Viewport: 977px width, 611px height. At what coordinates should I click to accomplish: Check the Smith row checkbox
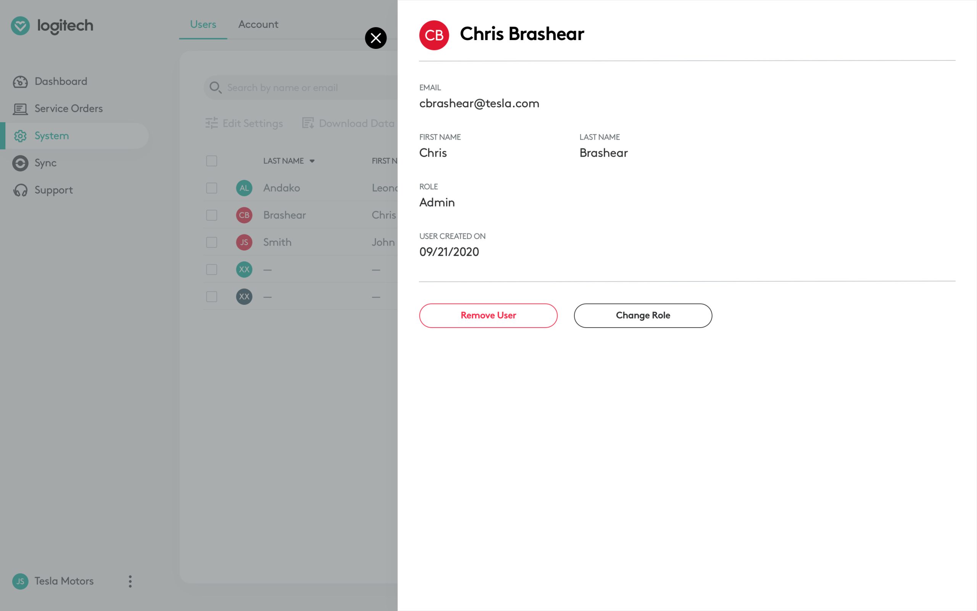click(211, 242)
